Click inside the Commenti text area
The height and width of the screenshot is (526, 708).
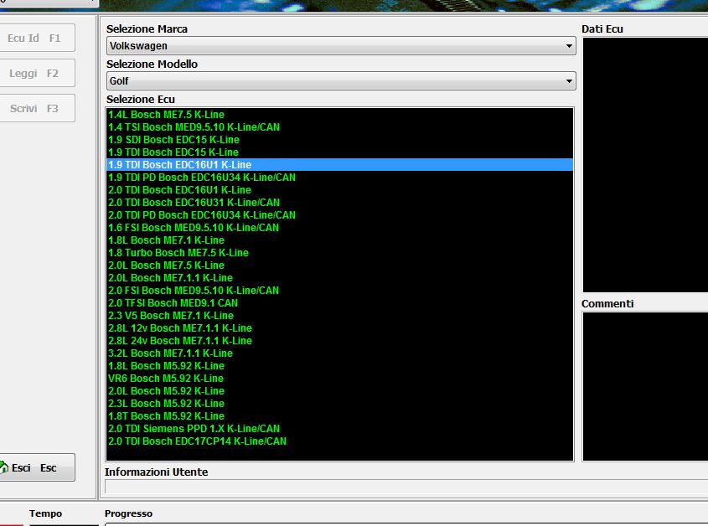click(x=645, y=386)
